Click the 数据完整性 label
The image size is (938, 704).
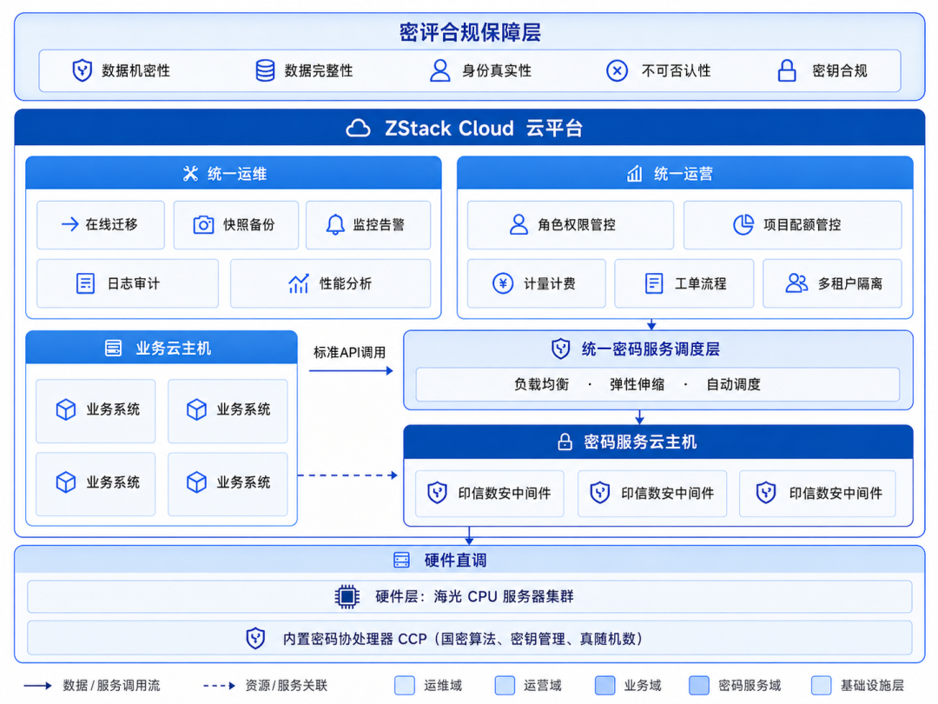tap(318, 70)
